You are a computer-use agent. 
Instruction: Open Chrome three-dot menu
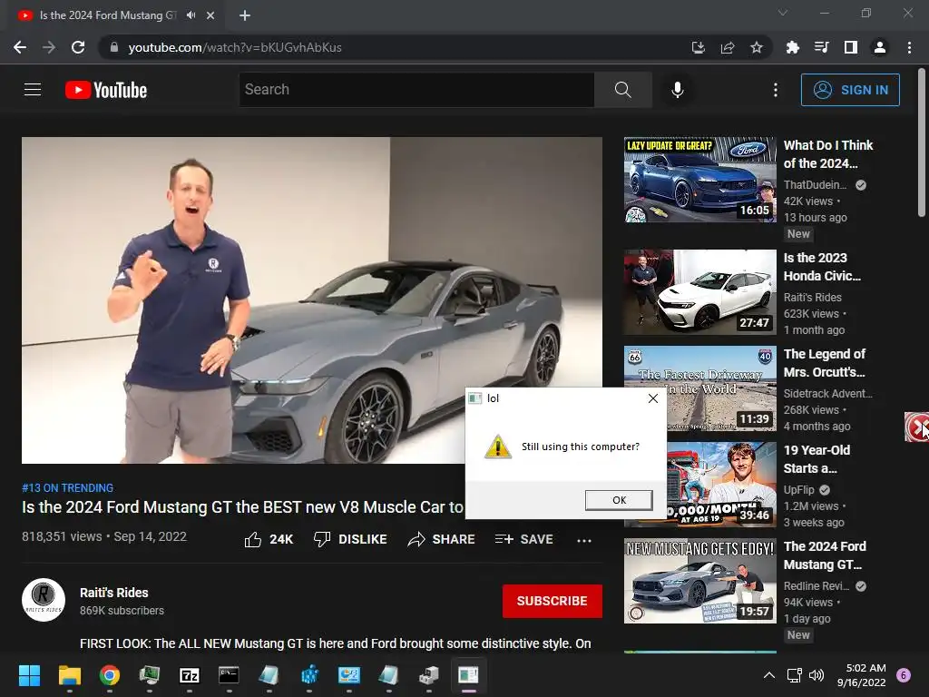click(x=909, y=47)
